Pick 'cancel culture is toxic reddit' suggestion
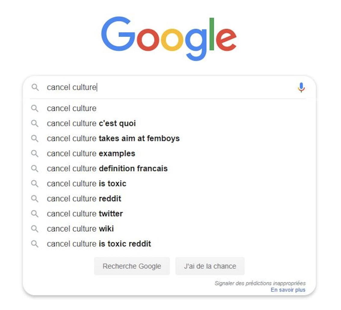The image size is (341, 310). [x=99, y=244]
